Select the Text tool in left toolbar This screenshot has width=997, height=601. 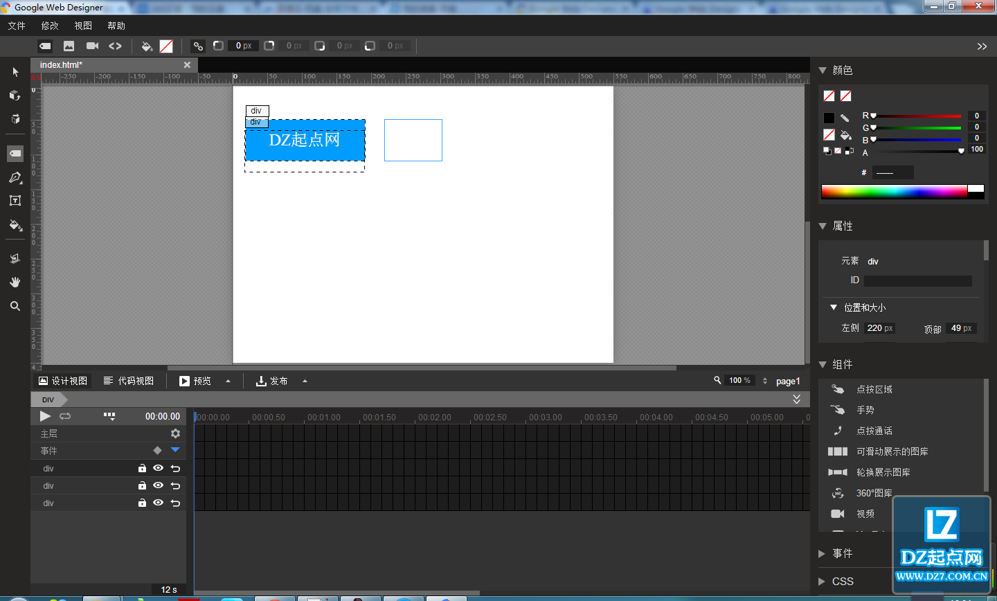point(15,201)
